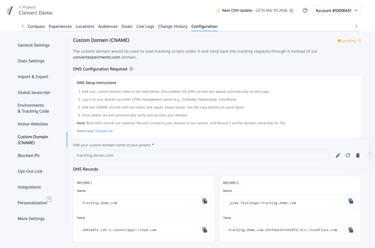Screen dimensions: 375x248
Task: Switch to the Experiences tab
Action: (60, 26)
